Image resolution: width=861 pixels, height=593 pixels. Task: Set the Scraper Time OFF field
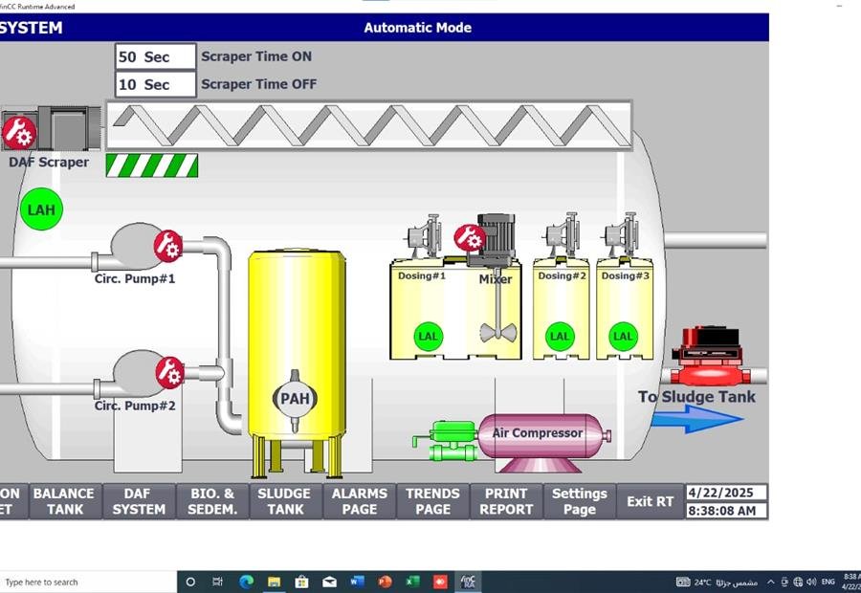point(155,84)
